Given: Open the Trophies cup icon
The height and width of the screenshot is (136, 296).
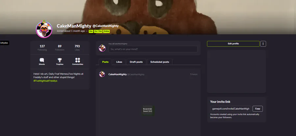Looking at the screenshot, I should (60, 60).
